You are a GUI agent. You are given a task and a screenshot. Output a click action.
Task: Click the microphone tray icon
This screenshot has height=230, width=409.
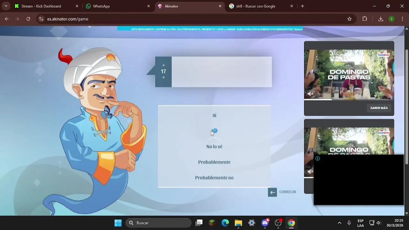(349, 223)
